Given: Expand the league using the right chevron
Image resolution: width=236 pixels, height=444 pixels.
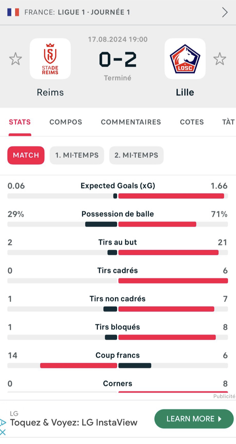Looking at the screenshot, I should [225, 12].
